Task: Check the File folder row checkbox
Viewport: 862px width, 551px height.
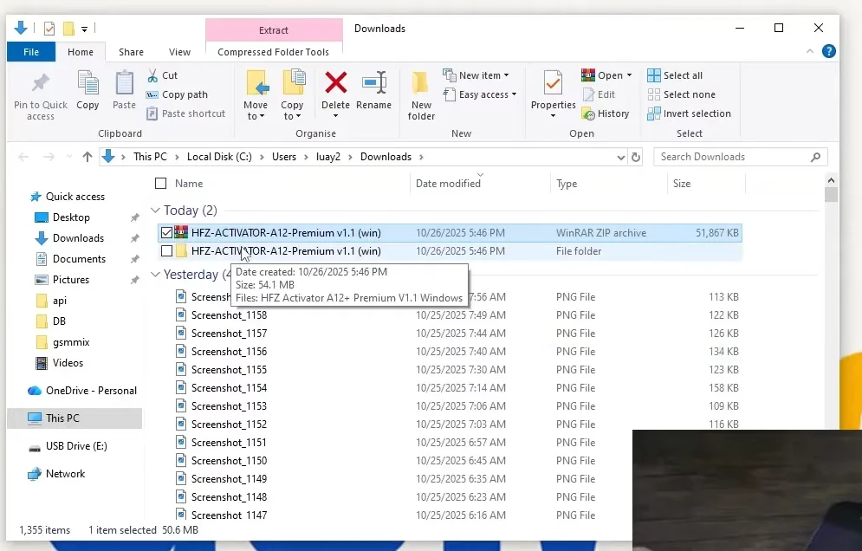Action: (166, 251)
